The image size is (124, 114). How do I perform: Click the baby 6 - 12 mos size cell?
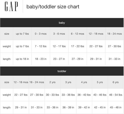tap(77, 34)
